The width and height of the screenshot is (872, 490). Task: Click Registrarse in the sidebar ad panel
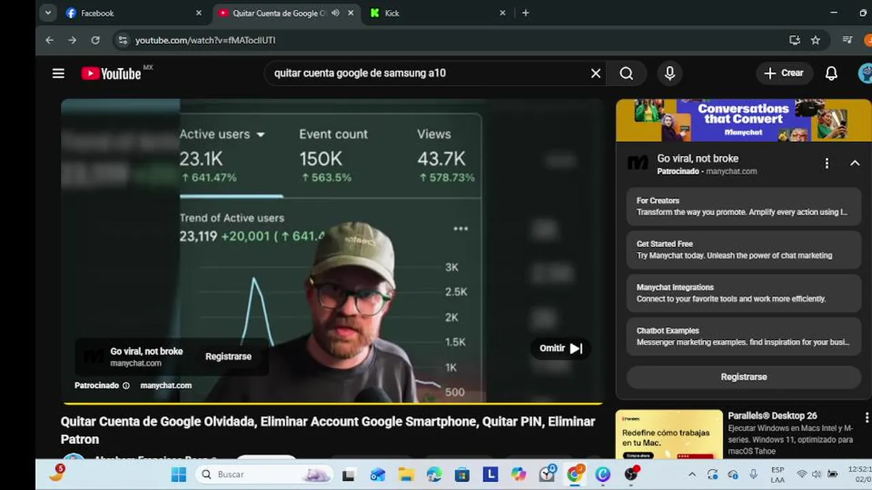click(x=744, y=377)
